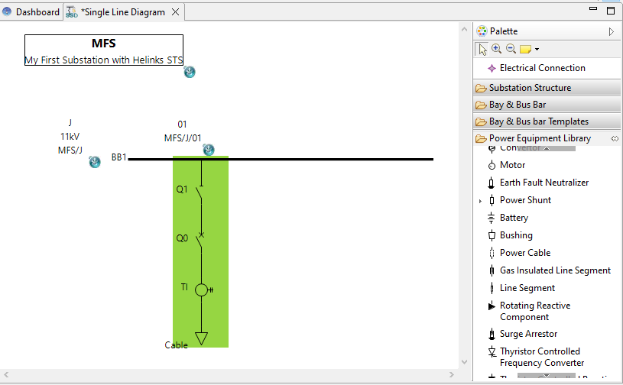
Task: Collapse the Palette panel with the arrow
Action: [x=611, y=31]
